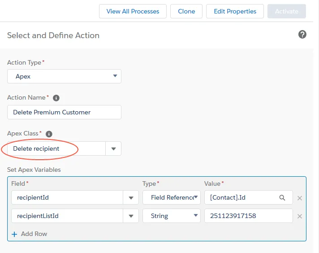This screenshot has height=253, width=319.
Task: Click the plus icon to add row
Action: (x=14, y=234)
